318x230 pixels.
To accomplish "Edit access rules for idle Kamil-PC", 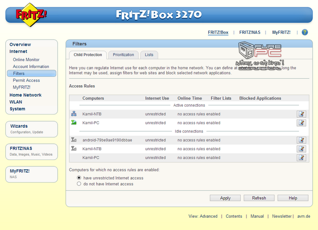I will [301, 158].
